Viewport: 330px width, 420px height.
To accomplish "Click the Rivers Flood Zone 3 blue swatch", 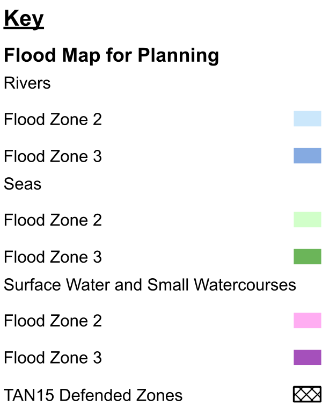I will click(x=307, y=156).
